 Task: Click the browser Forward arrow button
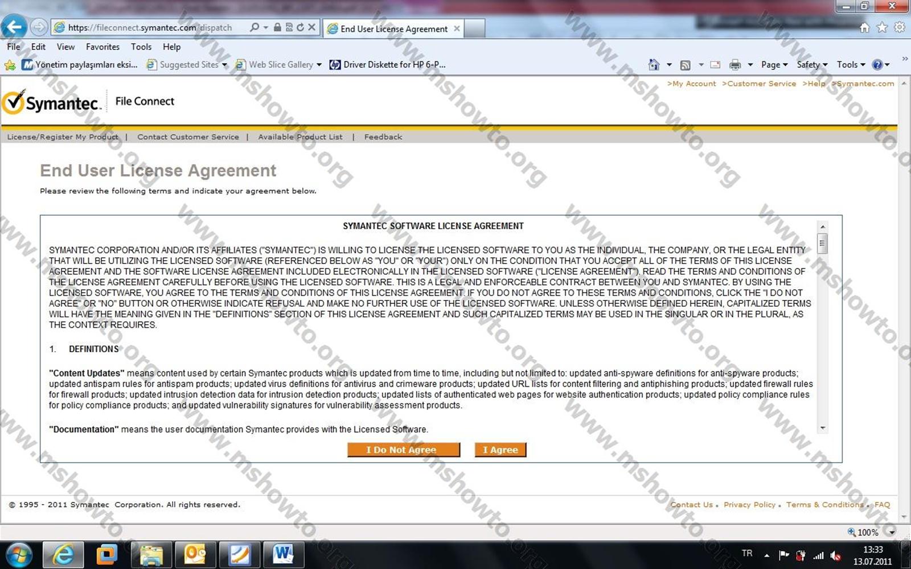click(x=39, y=27)
